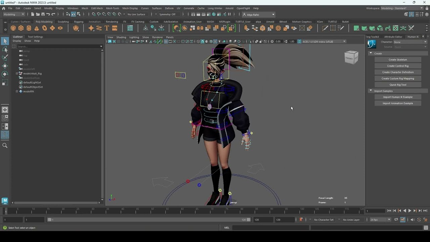Expand the modelRN node in Outliner
The image size is (430, 242).
point(17,91)
